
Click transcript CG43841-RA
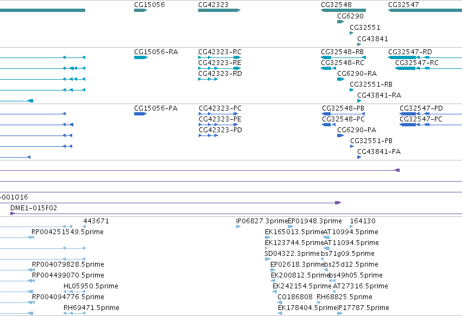[379, 95]
